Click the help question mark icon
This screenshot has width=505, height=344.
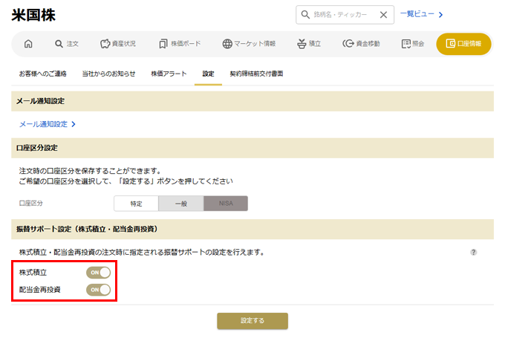click(473, 252)
